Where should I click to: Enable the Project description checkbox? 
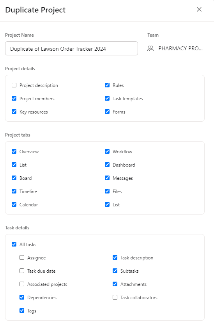tap(14, 85)
